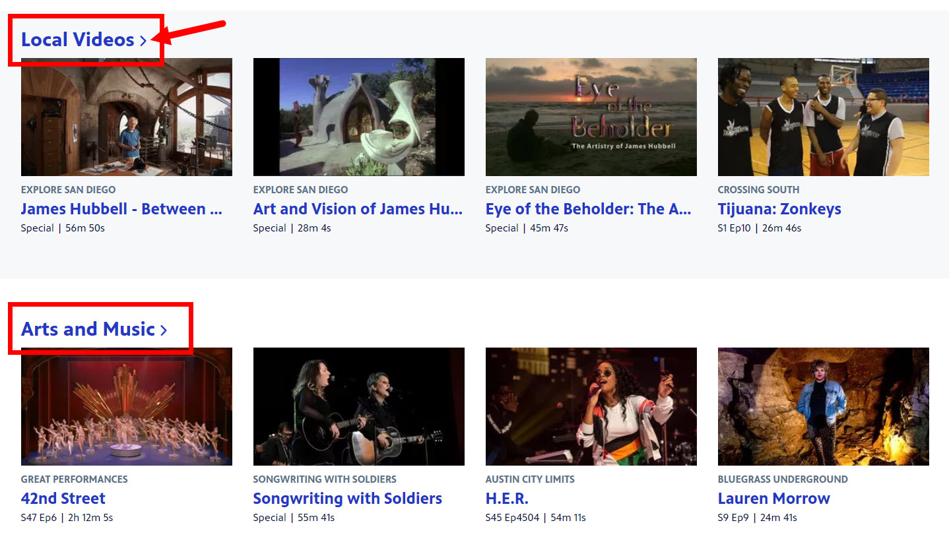Open the 'James Hubbell - Between ...' title link
The image size is (949, 554).
point(121,209)
